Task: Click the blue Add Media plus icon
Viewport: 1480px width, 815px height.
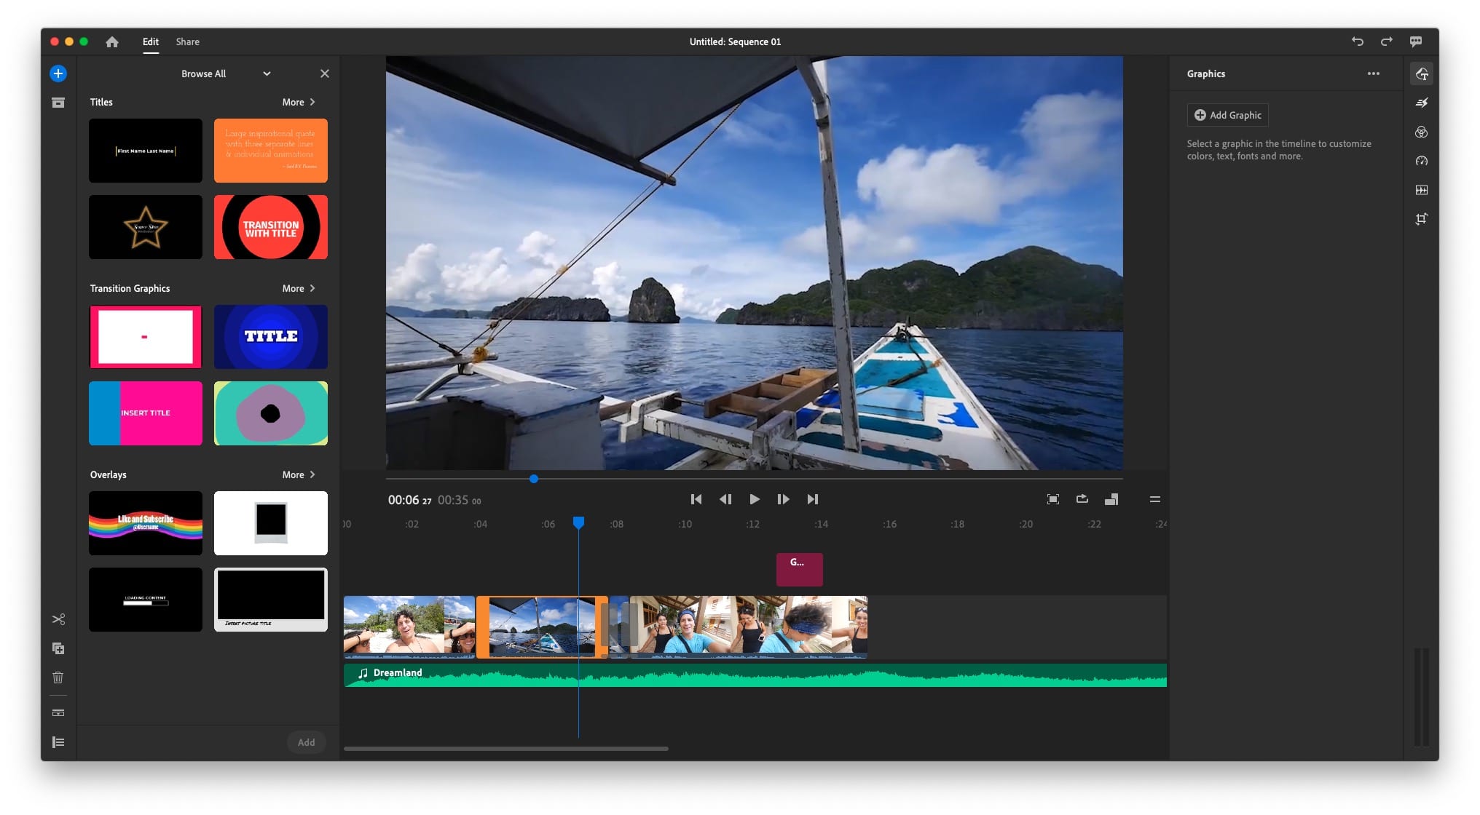Action: 58,73
